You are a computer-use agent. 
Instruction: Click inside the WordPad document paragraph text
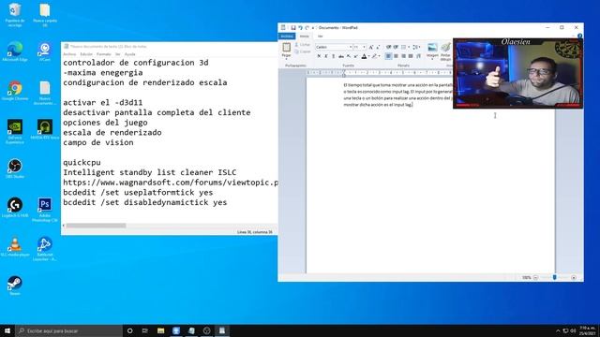(x=397, y=95)
